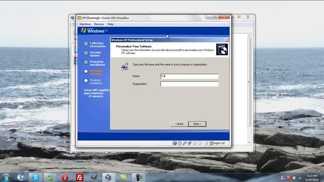Click the taskbar clock showing 5:13 PM
This screenshot has height=182, width=324.
click(x=312, y=176)
